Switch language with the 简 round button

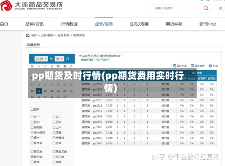click(x=220, y=8)
